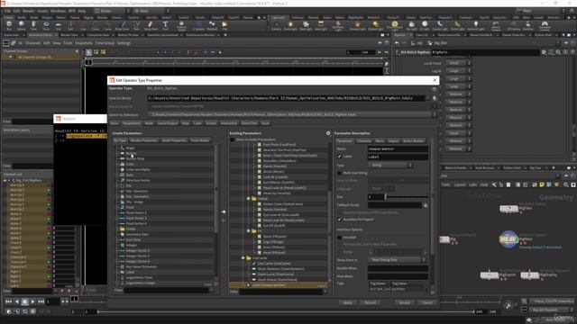The height and width of the screenshot is (324, 577).
Task: Click the RigExport node in network view
Action: [x=490, y=274]
